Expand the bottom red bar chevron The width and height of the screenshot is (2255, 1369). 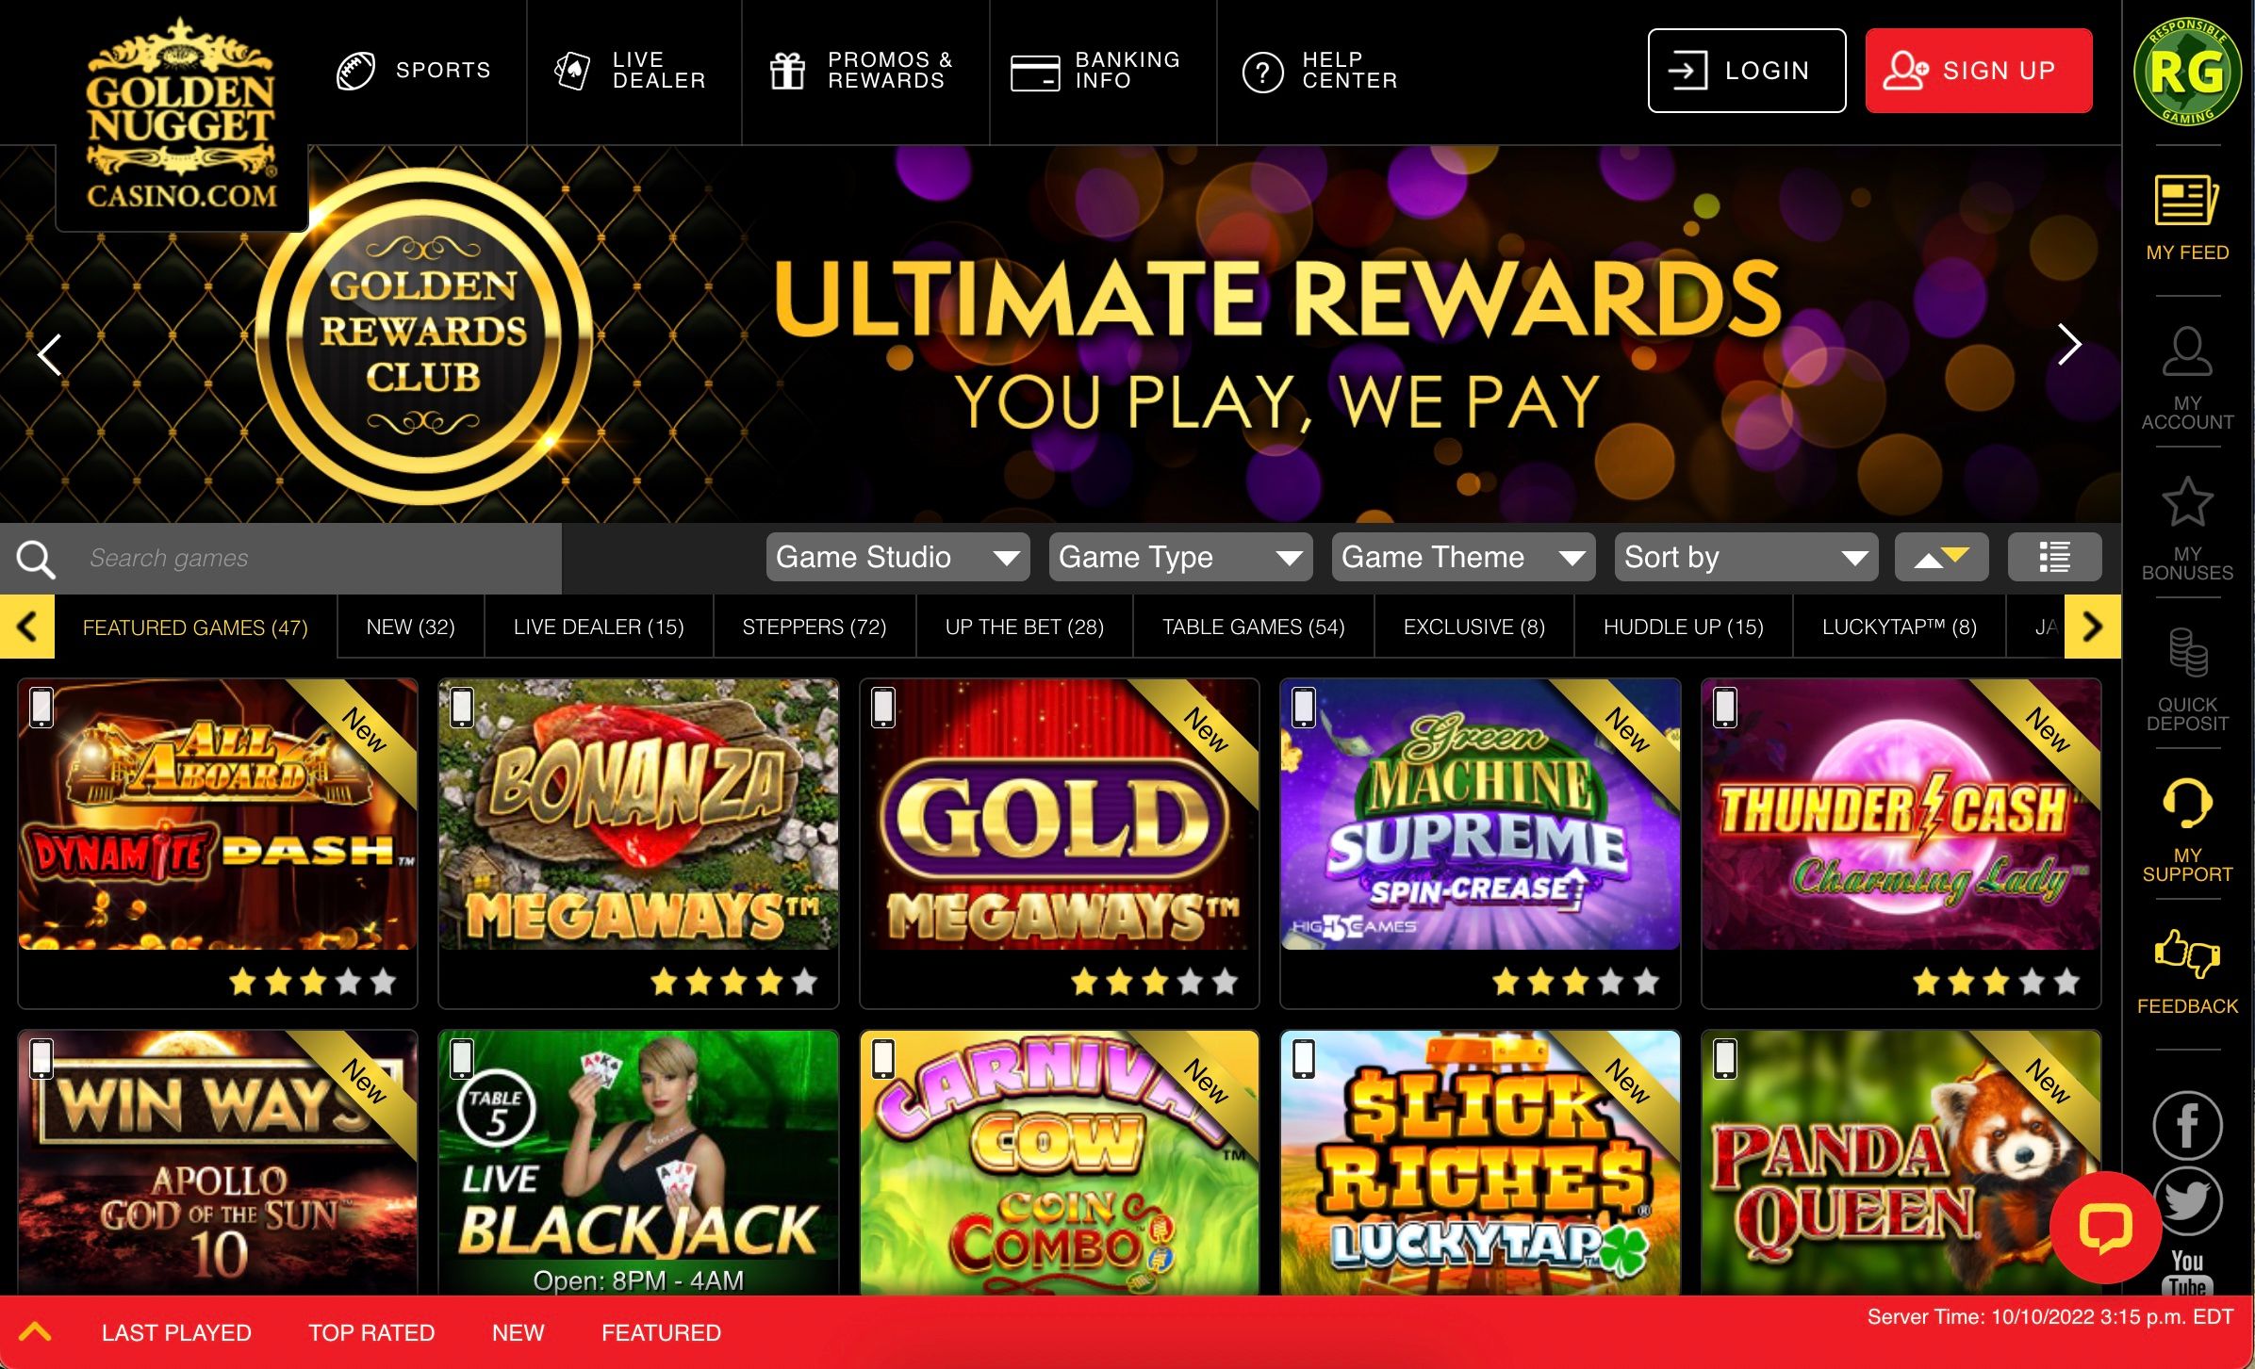tap(35, 1332)
